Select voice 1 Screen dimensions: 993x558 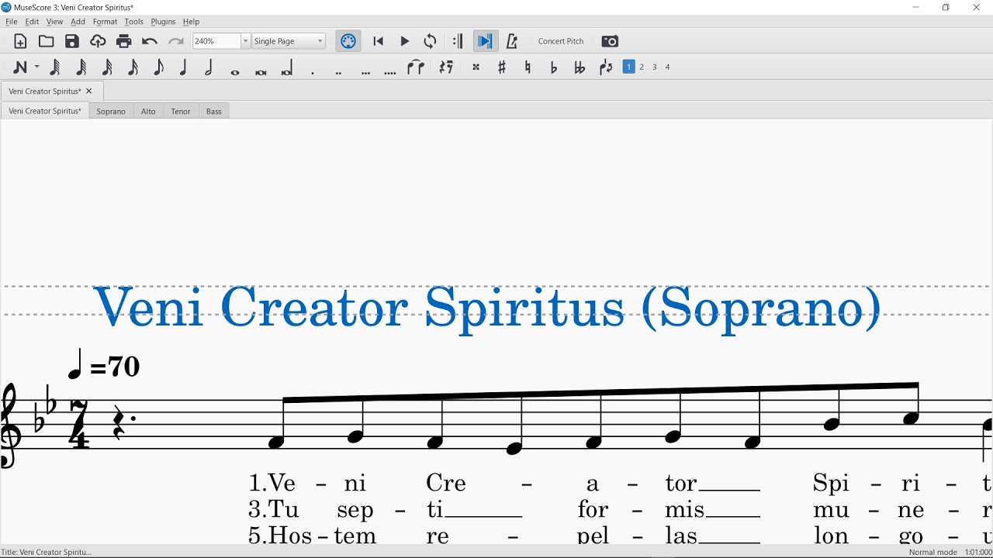[629, 67]
